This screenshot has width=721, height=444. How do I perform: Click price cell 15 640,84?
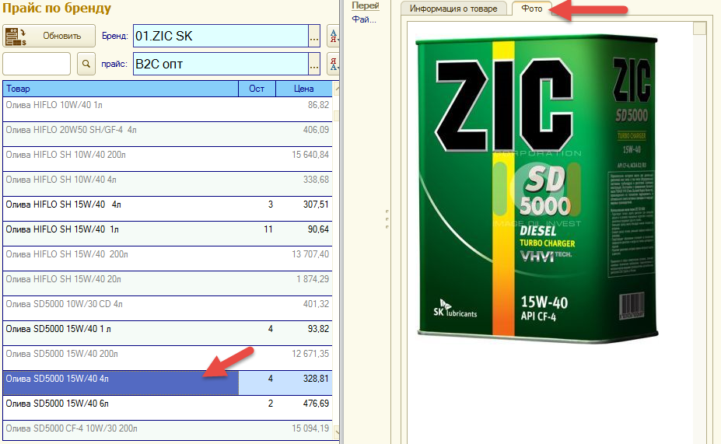pos(304,159)
